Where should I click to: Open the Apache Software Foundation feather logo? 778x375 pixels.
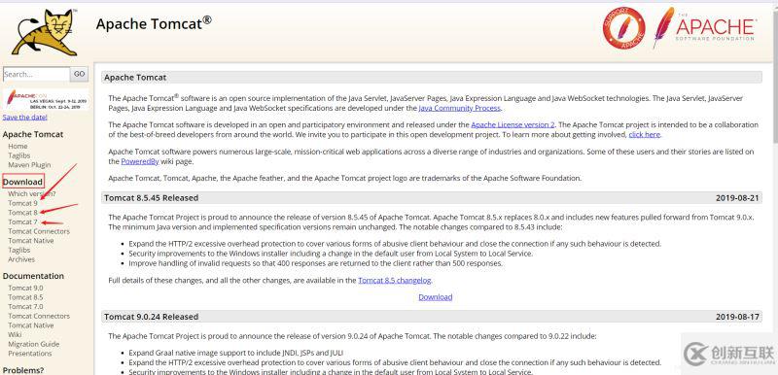[x=704, y=27]
